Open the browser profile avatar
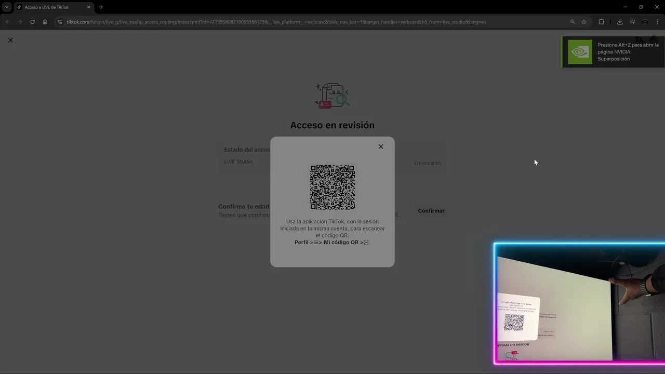Image resolution: width=665 pixels, height=374 pixels. point(645,22)
